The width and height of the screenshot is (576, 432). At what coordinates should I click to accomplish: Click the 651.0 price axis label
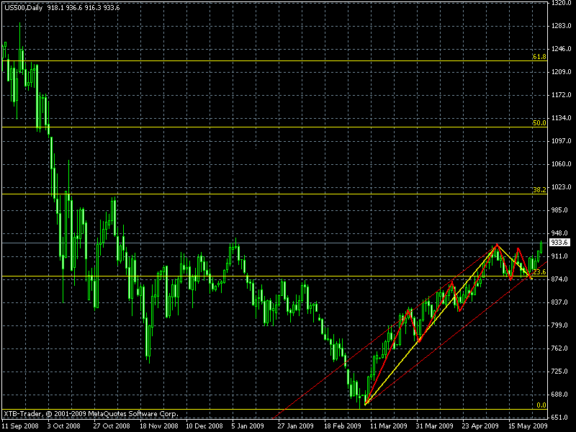coord(560,418)
